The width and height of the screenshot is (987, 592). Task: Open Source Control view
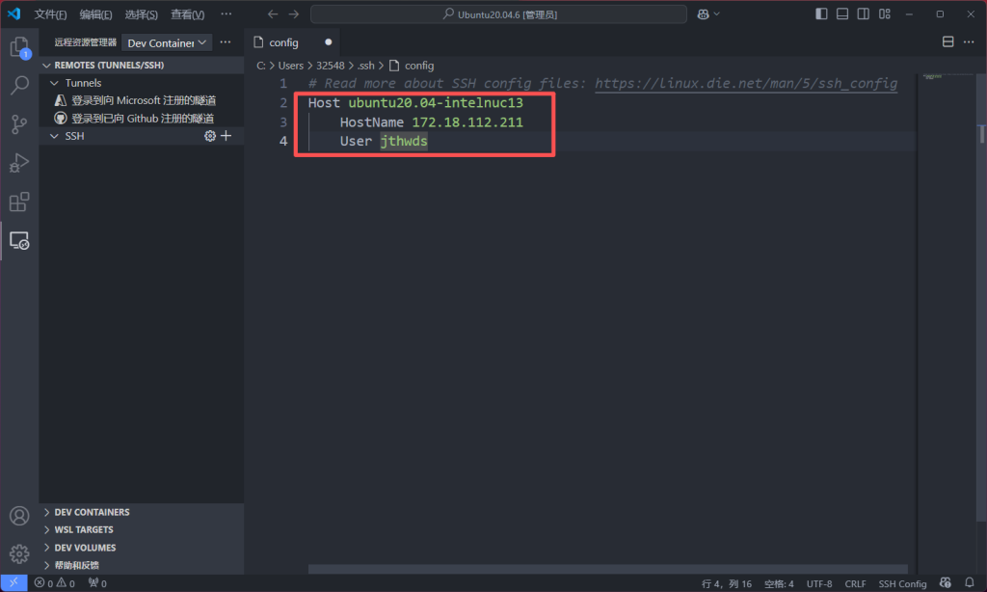pos(19,124)
